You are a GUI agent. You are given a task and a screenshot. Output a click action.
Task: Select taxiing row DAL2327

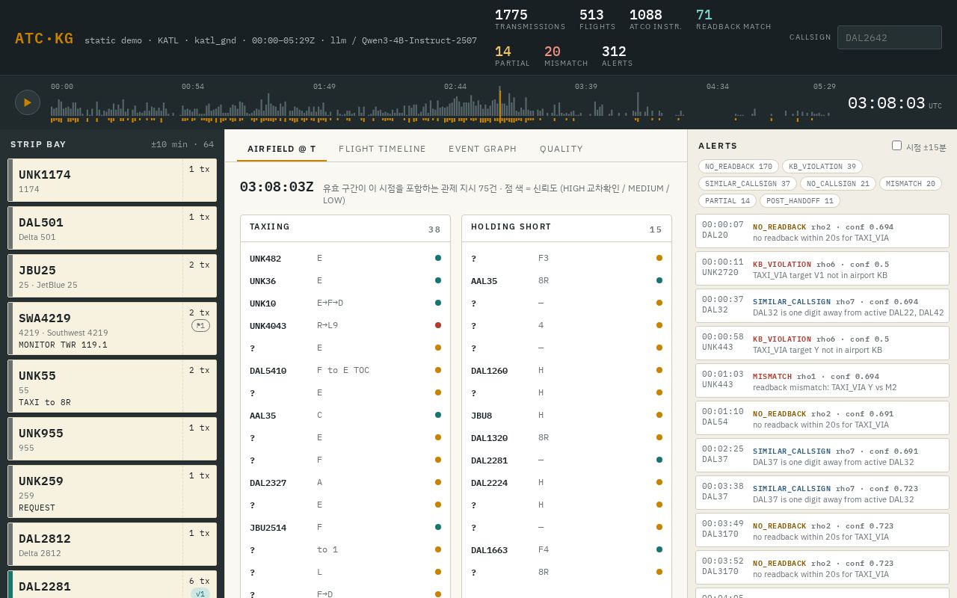(345, 482)
